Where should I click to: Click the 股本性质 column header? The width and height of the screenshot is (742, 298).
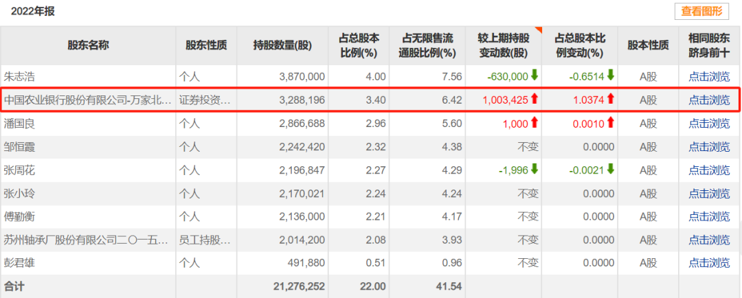(649, 45)
